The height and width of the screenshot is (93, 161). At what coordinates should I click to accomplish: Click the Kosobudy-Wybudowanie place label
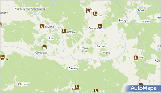[x=30, y=9]
